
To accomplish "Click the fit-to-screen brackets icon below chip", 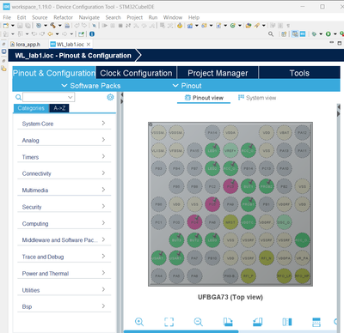I will 169,322.
